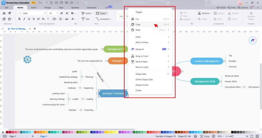This screenshot has width=262, height=138.
Task: Click the Page-1 sheet tab
Action: (44, 136)
